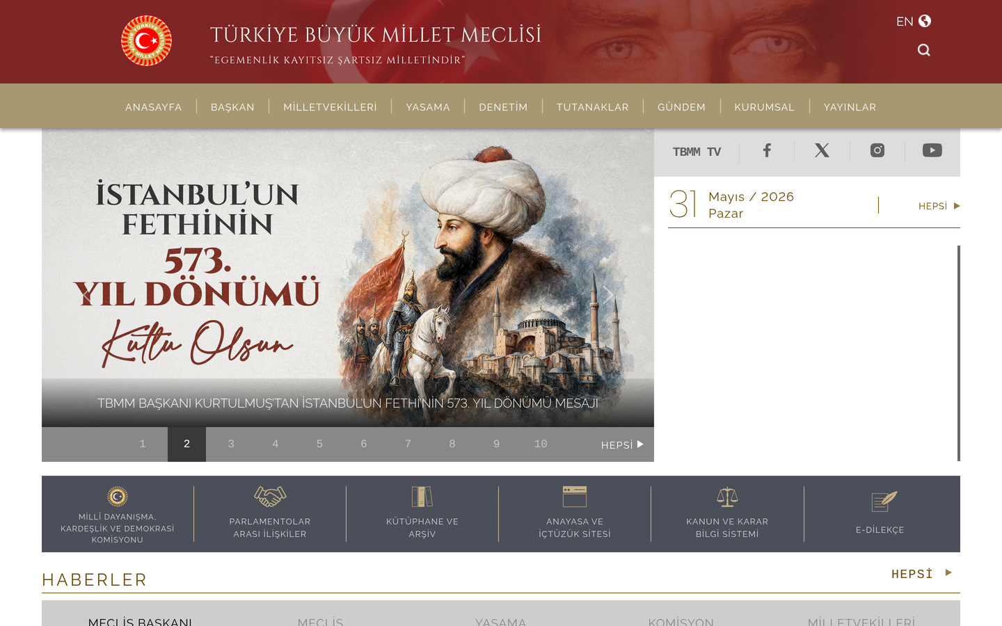Select slide number 10
The width and height of the screenshot is (1002, 626).
[x=541, y=444]
